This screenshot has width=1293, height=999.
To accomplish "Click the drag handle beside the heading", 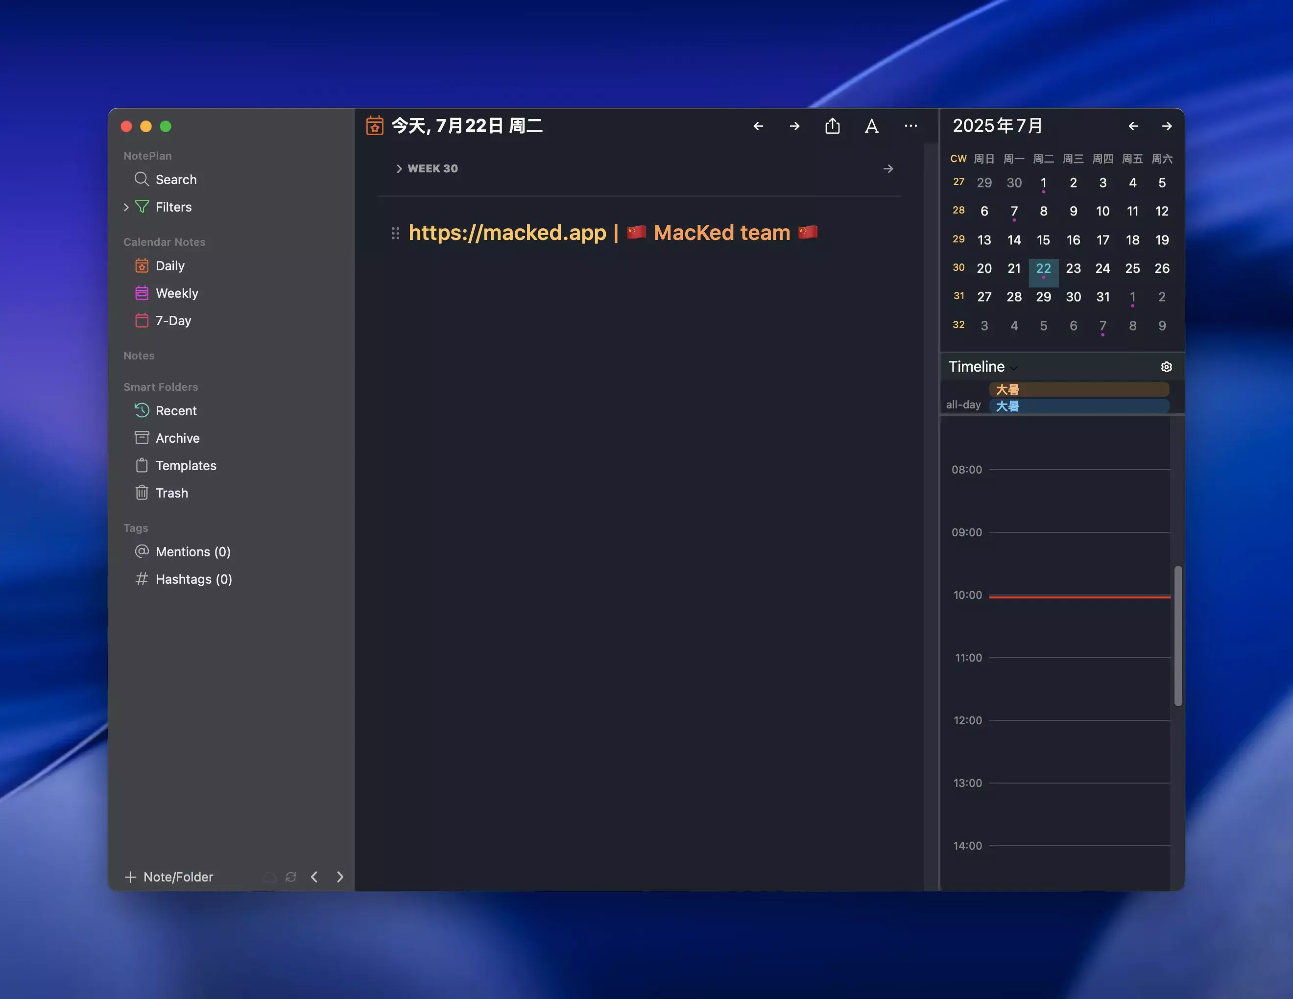I will point(395,233).
